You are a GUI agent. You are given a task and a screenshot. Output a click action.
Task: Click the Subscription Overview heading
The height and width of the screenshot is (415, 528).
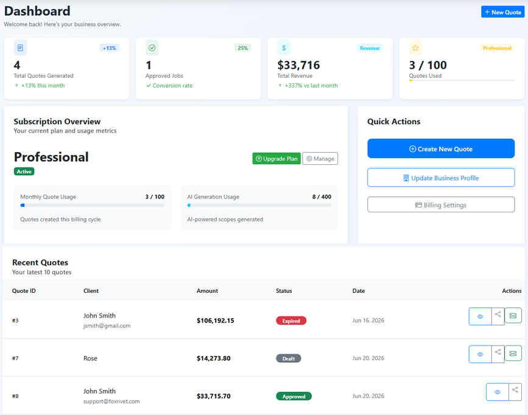(x=57, y=122)
